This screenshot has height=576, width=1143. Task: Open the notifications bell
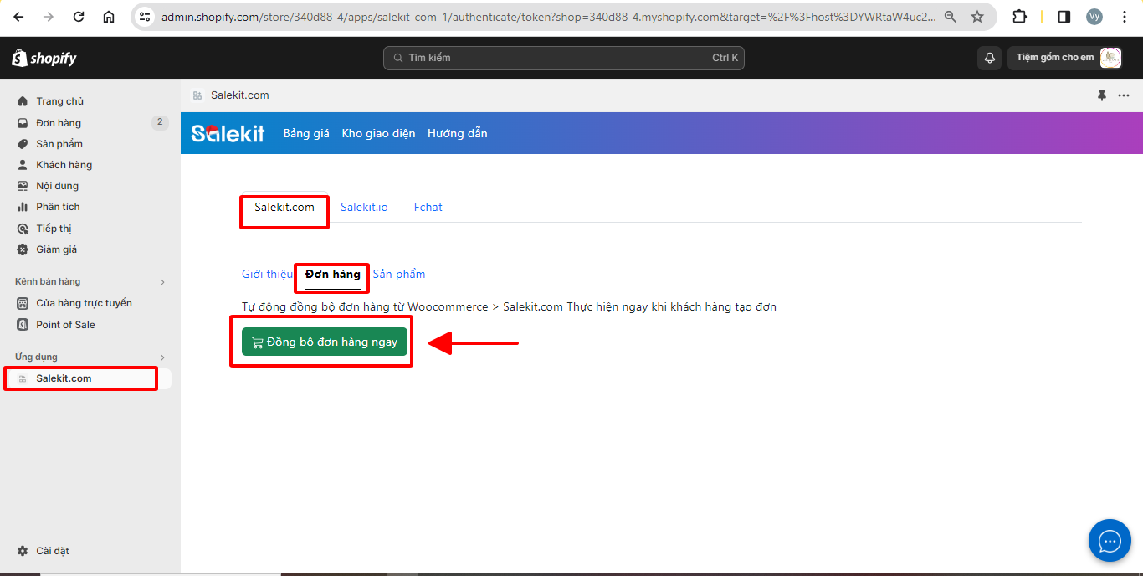[x=989, y=58]
